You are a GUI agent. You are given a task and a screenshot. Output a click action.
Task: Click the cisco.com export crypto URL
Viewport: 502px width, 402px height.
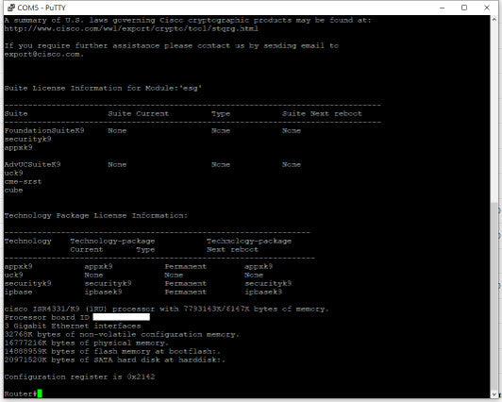131,29
